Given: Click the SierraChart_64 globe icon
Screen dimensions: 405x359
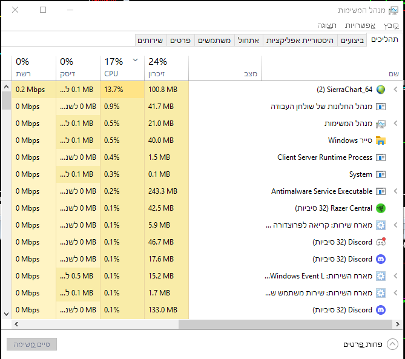Looking at the screenshot, I should [x=381, y=90].
